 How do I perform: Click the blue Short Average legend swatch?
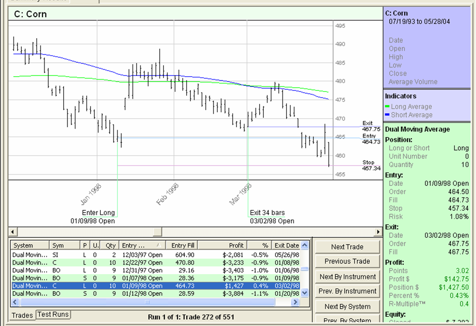click(387, 115)
